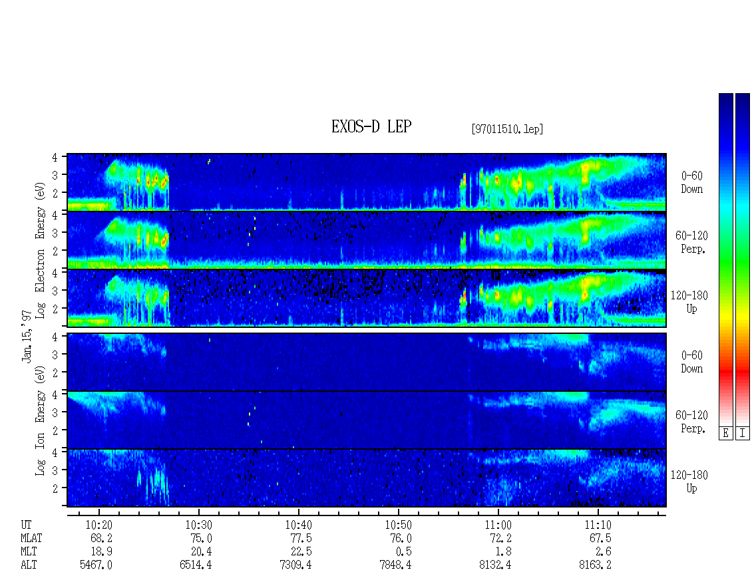Select the 10:50 UT time tick label
This screenshot has width=752, height=582.
click(x=399, y=525)
